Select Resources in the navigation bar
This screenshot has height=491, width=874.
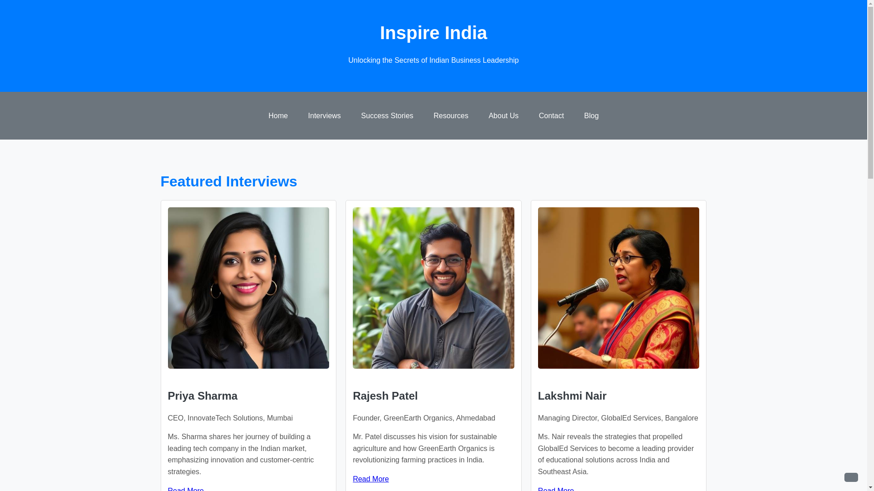point(451,116)
